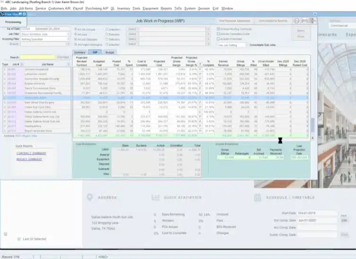This screenshot has width=356, height=259.
Task: Open the Payroll menu
Action: tap(78, 9)
